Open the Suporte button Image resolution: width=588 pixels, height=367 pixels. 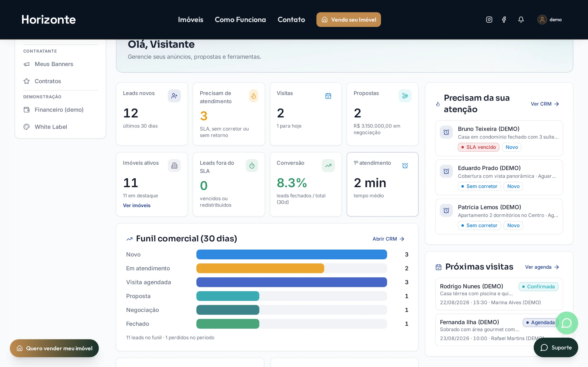556,347
